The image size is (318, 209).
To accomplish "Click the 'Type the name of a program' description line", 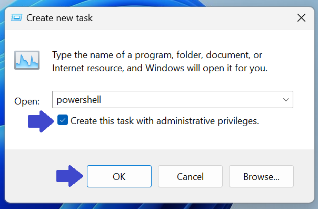I will [x=157, y=55].
